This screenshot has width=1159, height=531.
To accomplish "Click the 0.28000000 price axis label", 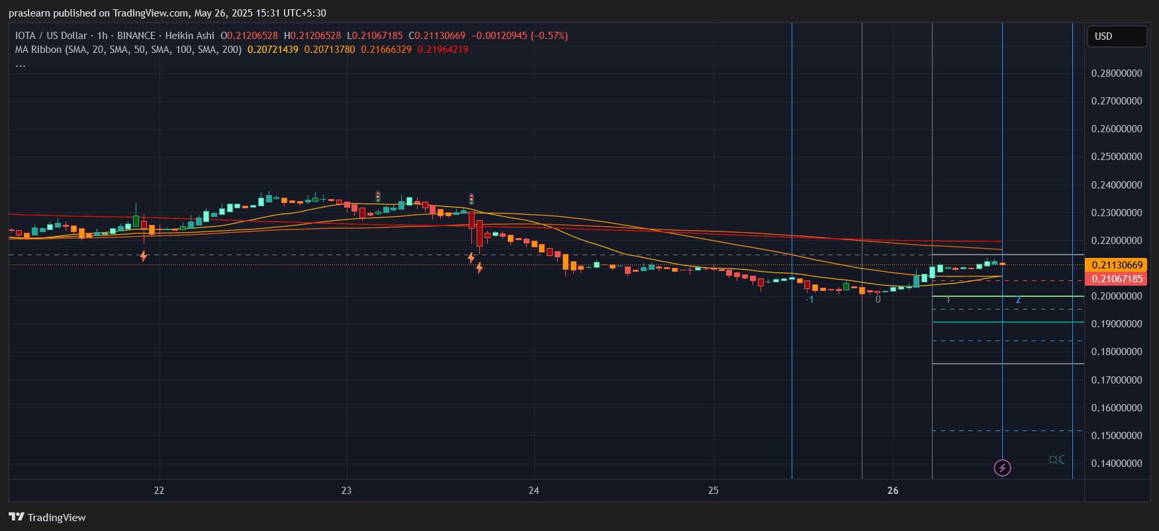I will point(1117,73).
